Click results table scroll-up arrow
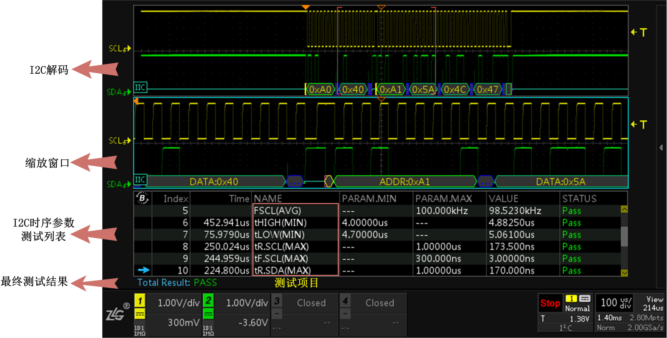Screen dimensions: 667x338 (x=624, y=209)
